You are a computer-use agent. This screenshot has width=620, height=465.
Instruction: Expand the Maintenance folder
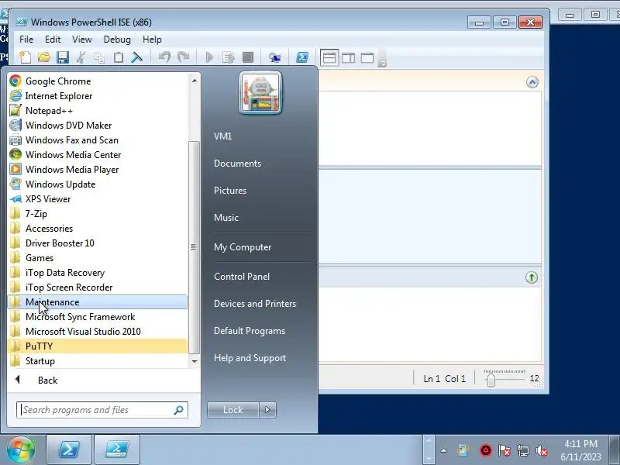click(x=98, y=302)
